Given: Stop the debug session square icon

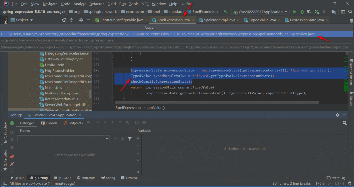Looking at the screenshot, I should tap(12, 147).
